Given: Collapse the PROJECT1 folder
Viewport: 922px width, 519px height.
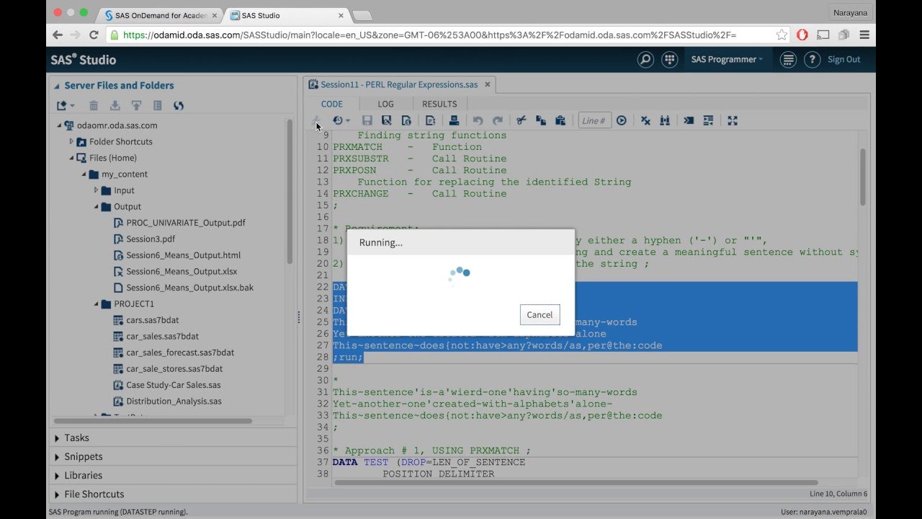Looking at the screenshot, I should [x=96, y=303].
